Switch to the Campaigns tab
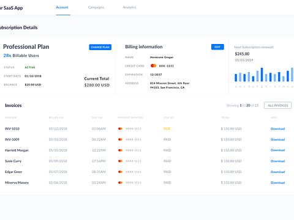The height and width of the screenshot is (220, 294). [96, 7]
